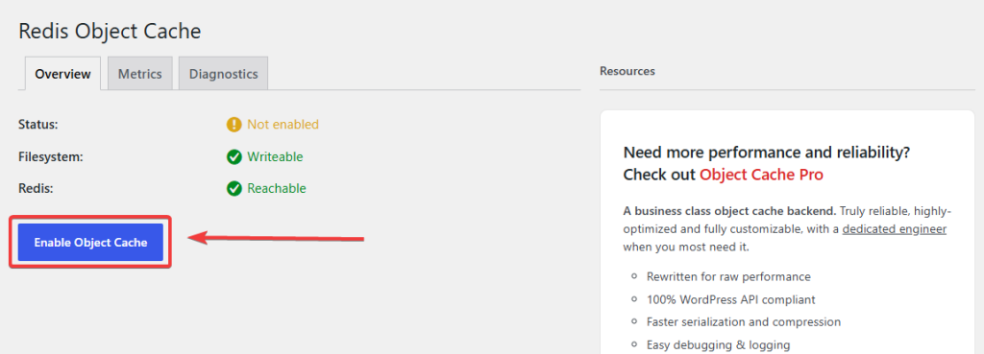Click the Redis Object Cache page heading

[110, 32]
